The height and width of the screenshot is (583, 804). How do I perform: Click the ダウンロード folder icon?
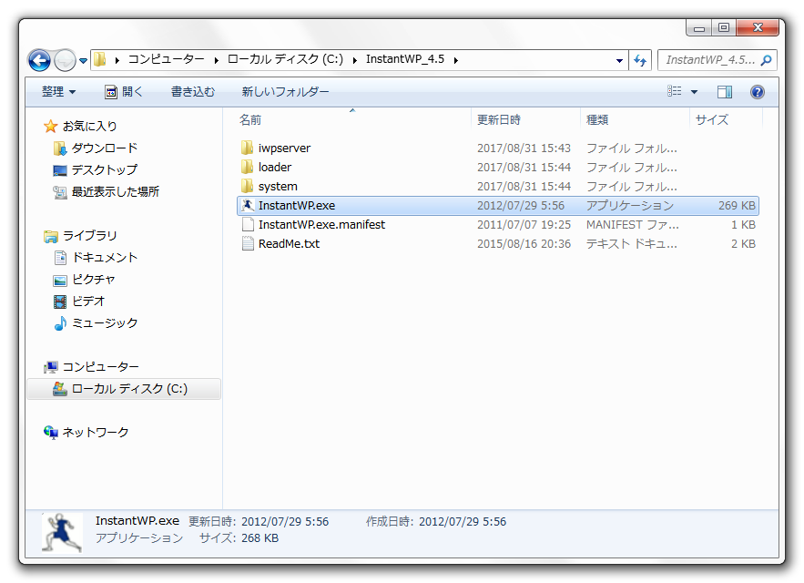(59, 148)
